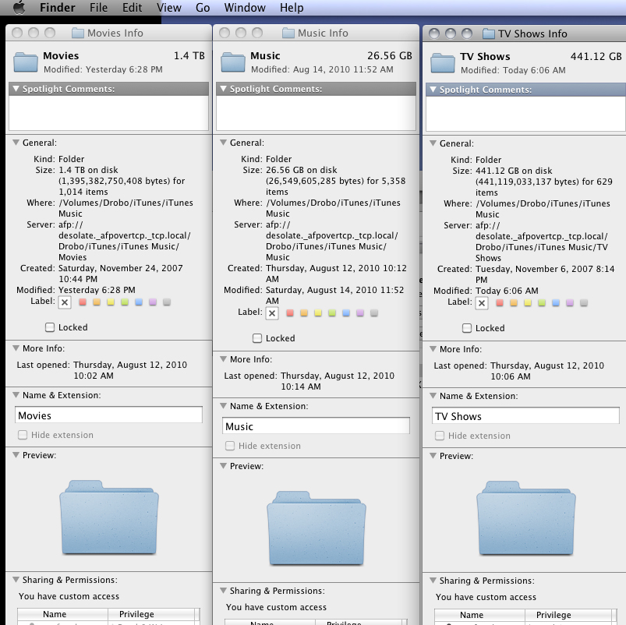626x625 pixels.
Task: Apply yellow label in TV Shows Info
Action: (528, 303)
